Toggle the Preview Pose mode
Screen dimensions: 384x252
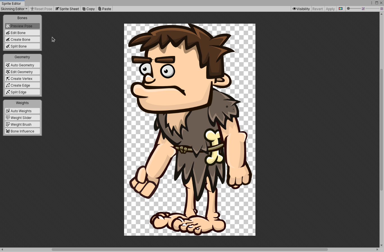coord(22,26)
